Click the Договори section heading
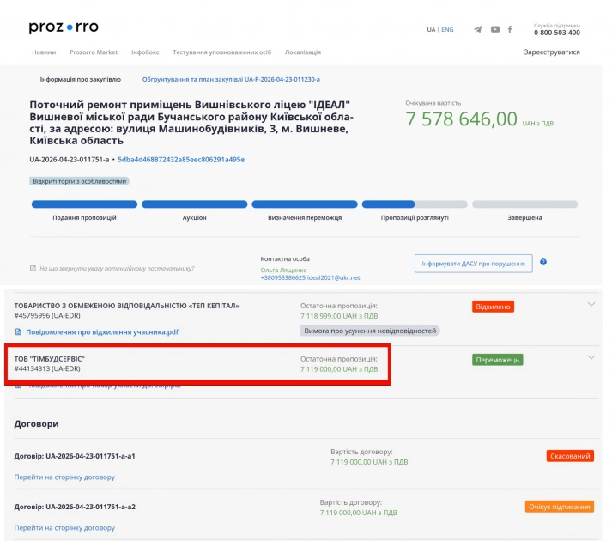 (36, 424)
